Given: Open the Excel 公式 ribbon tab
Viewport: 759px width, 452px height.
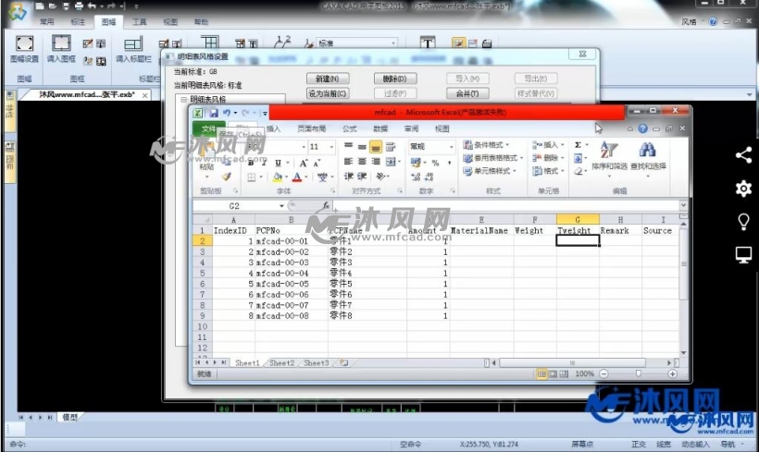Looking at the screenshot, I should (350, 128).
